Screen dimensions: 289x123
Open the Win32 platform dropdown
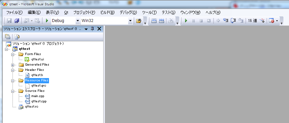131,21
